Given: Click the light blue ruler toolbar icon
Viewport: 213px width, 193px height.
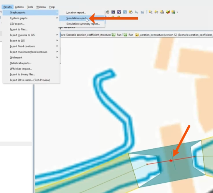Looking at the screenshot, I should pyautogui.click(x=142, y=12).
